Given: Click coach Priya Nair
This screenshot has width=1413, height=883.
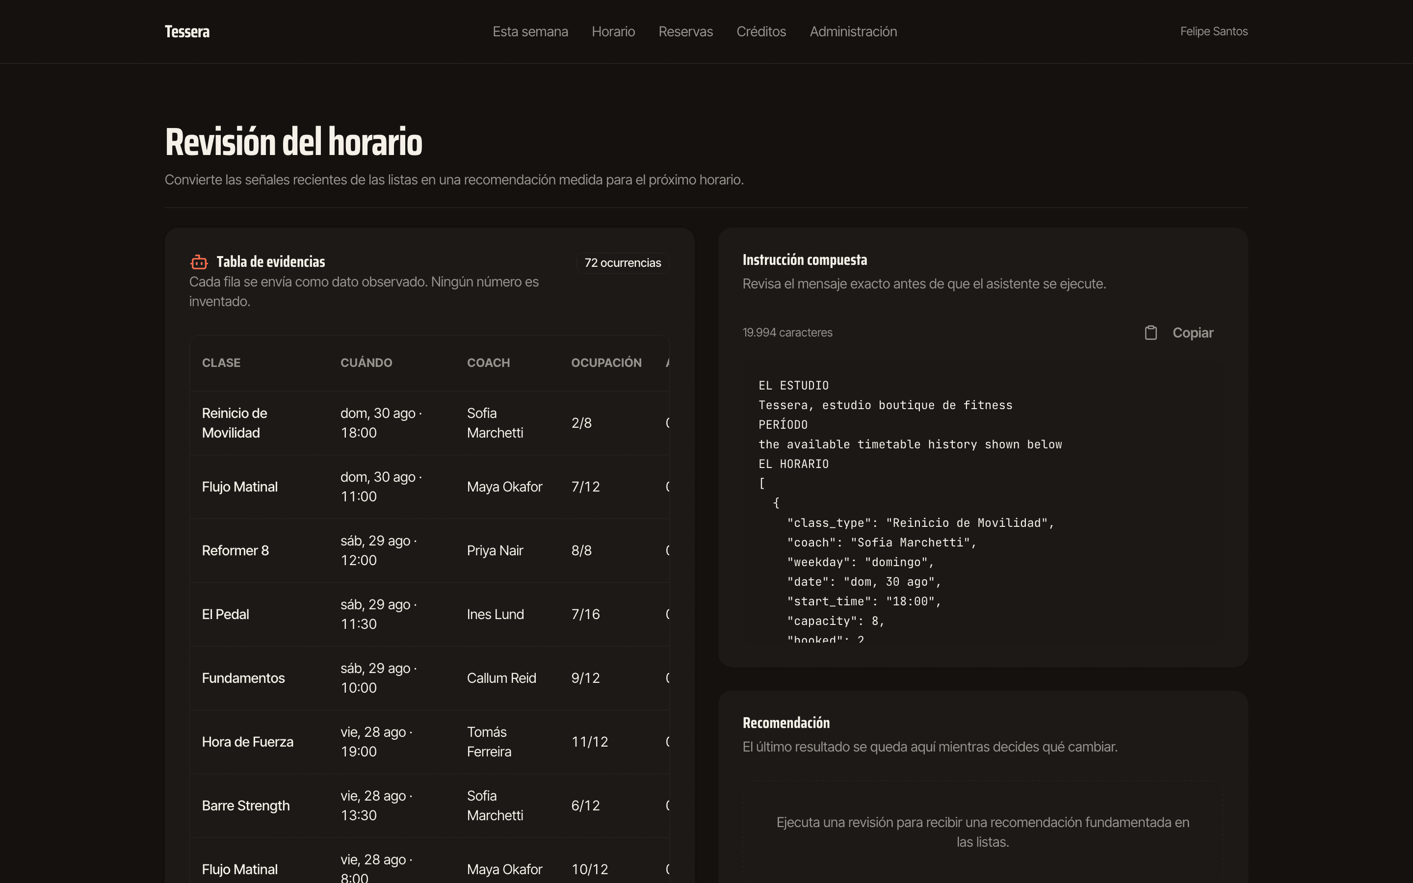Looking at the screenshot, I should (x=495, y=551).
